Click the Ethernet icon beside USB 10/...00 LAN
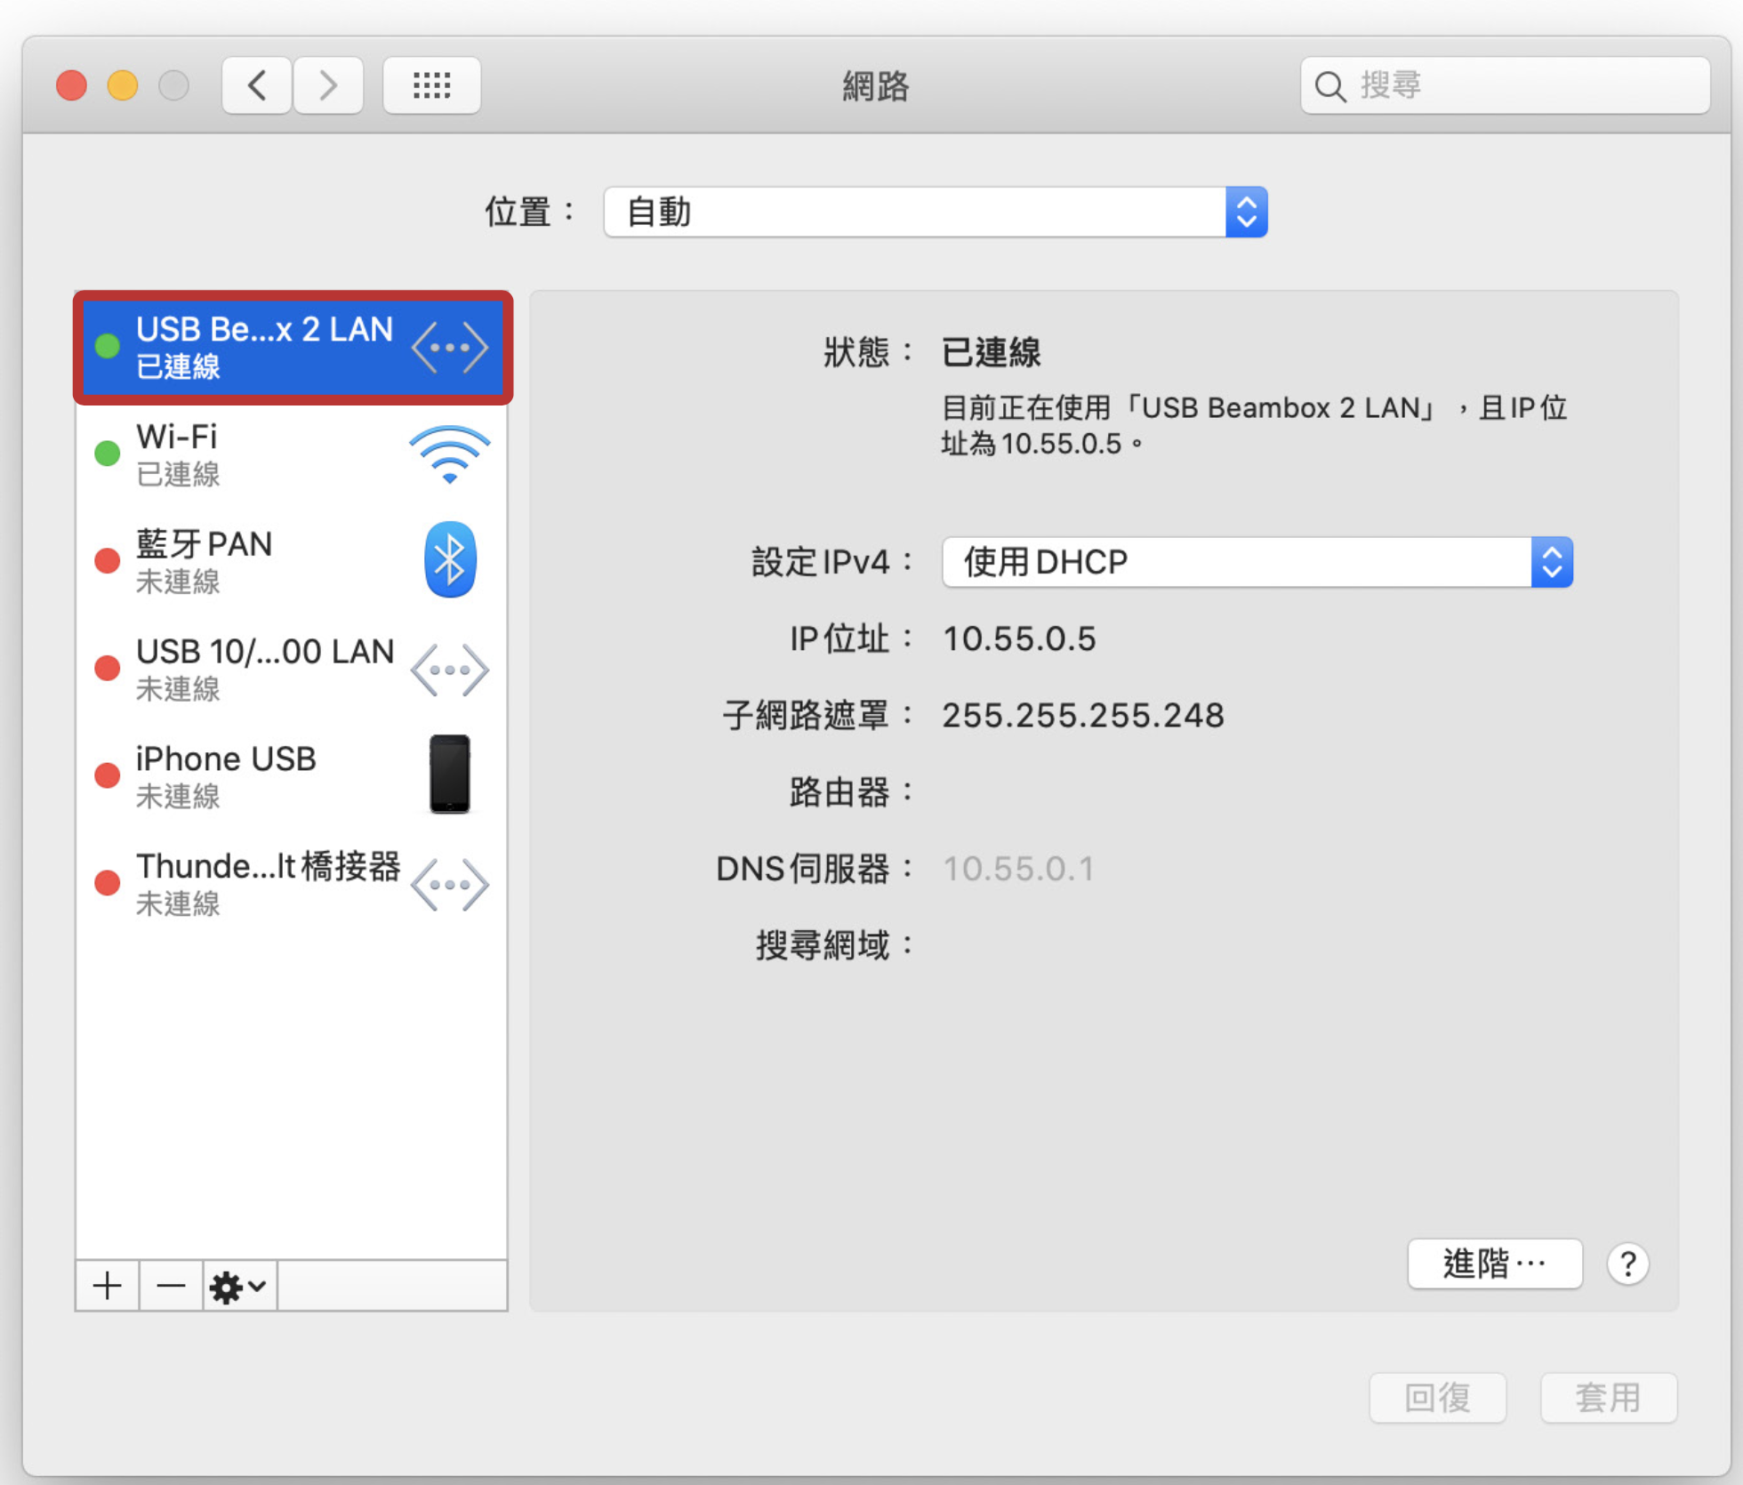The height and width of the screenshot is (1485, 1743). [x=450, y=669]
